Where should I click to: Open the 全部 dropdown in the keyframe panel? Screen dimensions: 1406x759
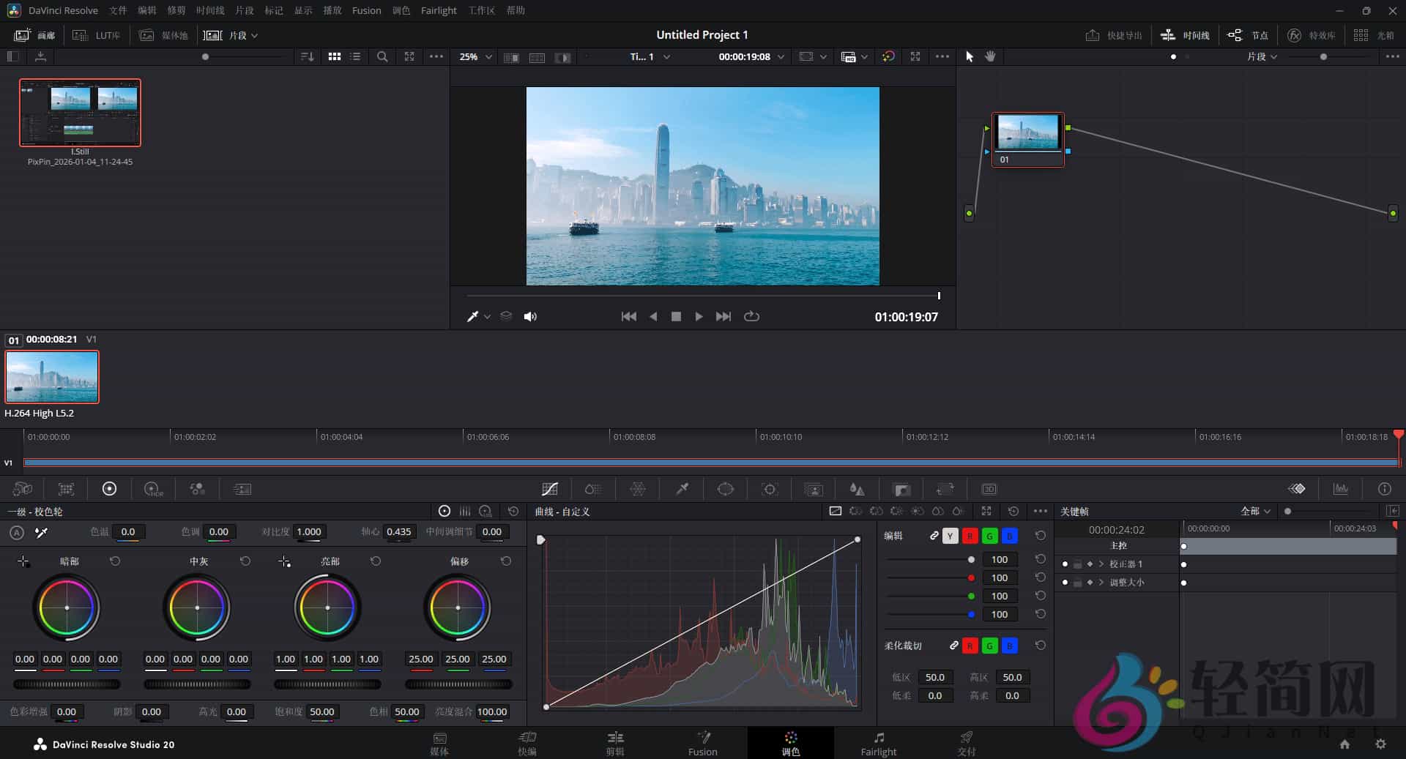tap(1254, 512)
